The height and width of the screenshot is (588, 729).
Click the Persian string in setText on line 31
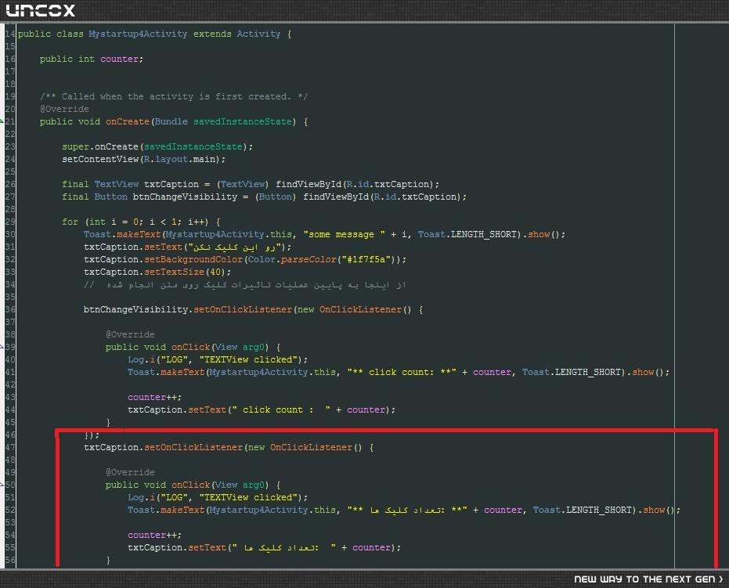tap(234, 247)
